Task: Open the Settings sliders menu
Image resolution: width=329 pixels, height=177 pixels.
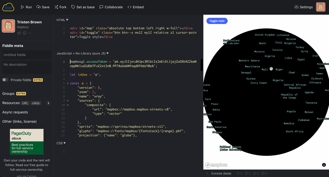Action: [303, 7]
